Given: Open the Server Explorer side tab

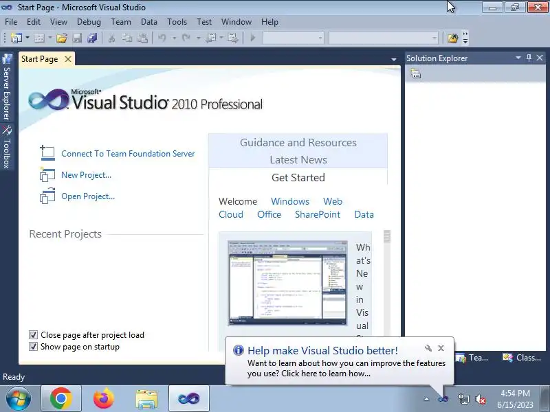Looking at the screenshot, I should 7,88.
